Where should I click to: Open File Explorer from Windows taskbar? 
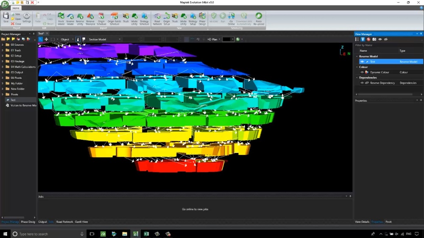click(x=125, y=234)
